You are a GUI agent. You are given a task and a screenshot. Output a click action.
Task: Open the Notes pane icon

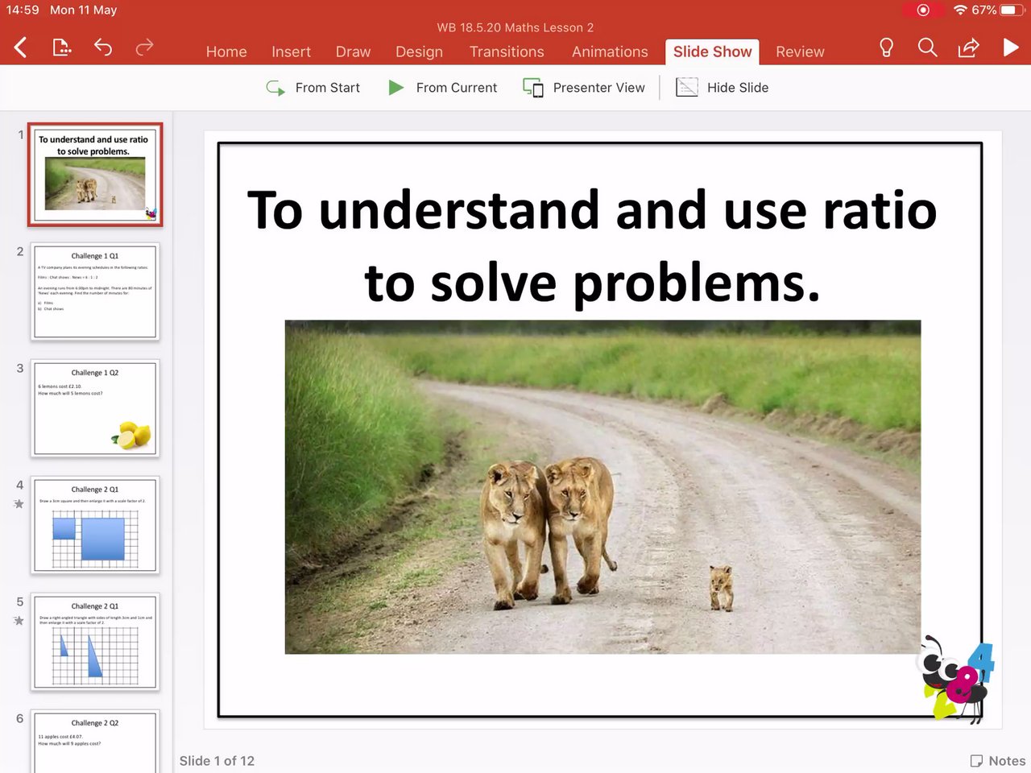(976, 761)
